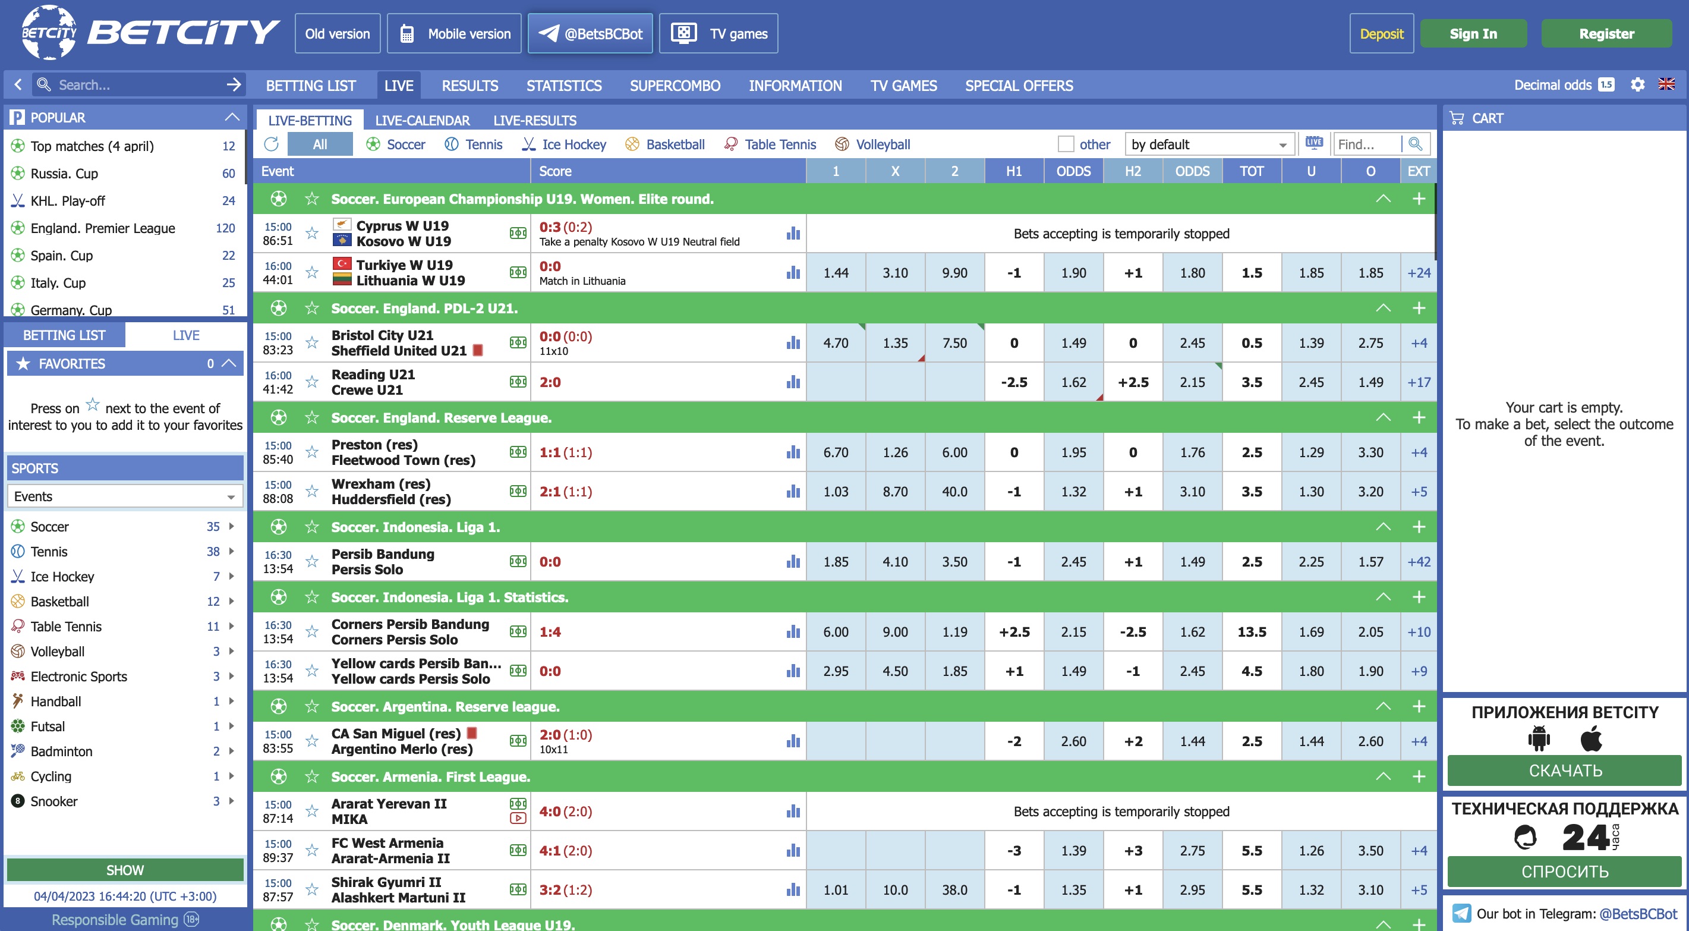Image resolution: width=1689 pixels, height=931 pixels.
Task: Select Ice Hockey sport filter
Action: pyautogui.click(x=564, y=144)
